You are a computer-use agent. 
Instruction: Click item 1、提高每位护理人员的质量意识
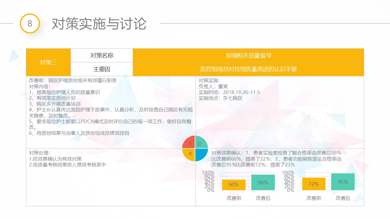click(x=65, y=92)
